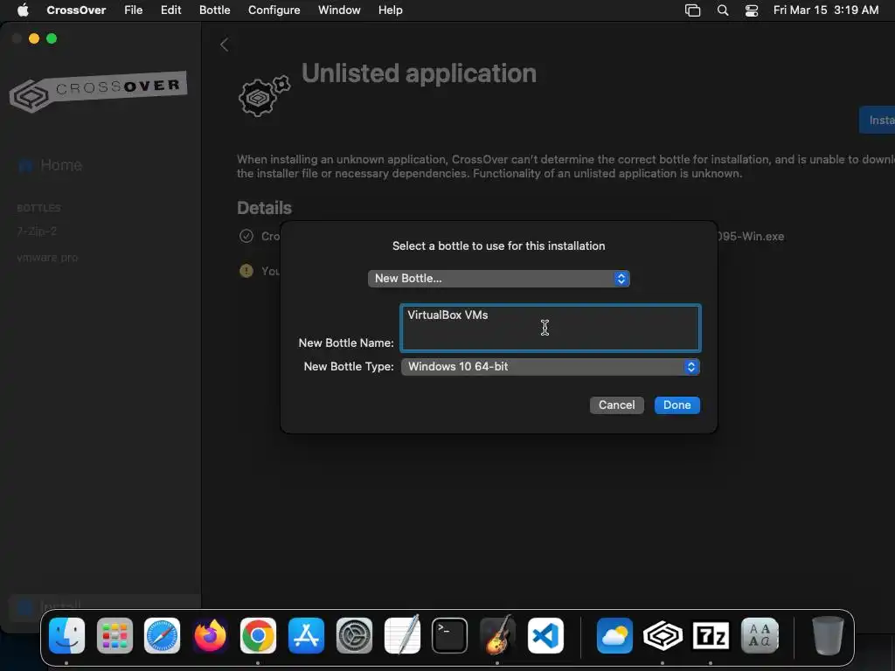895x671 pixels.
Task: Open Trash from the Dock
Action: (x=828, y=636)
